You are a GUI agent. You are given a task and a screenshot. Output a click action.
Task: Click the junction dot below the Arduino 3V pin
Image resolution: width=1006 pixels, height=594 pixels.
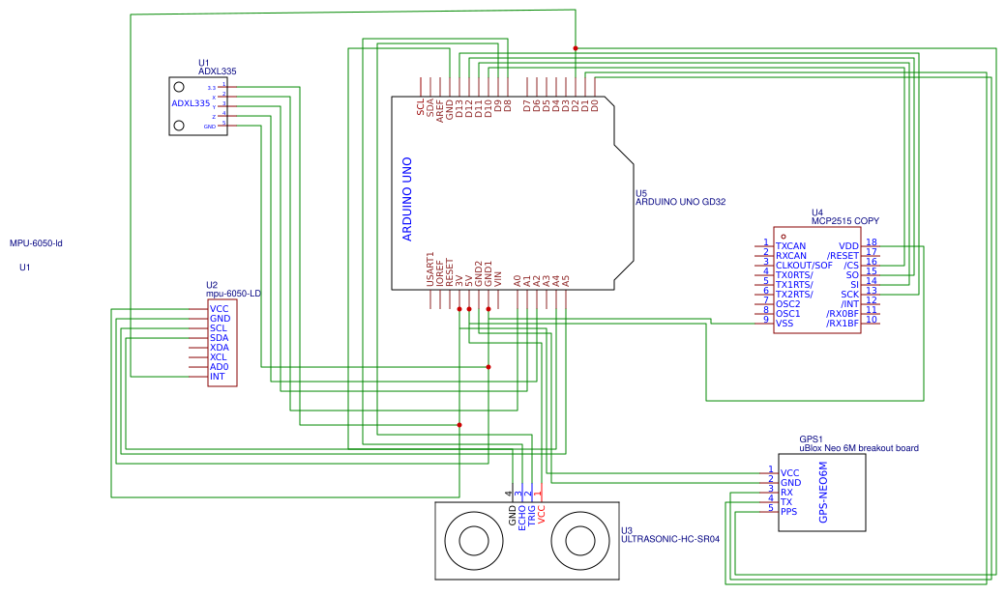coord(459,309)
